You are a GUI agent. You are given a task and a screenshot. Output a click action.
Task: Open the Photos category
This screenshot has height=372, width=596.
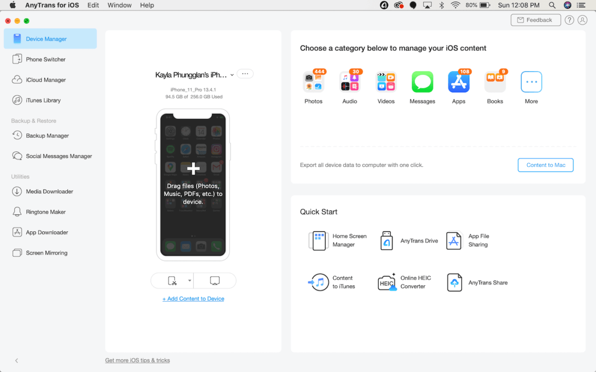pos(313,81)
